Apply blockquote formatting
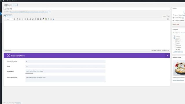This screenshot has height=104, width=185. pos(25,19)
